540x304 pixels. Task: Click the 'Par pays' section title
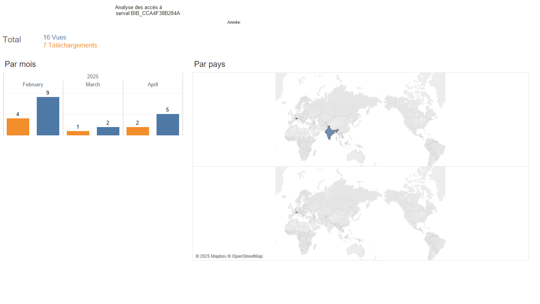coord(210,64)
